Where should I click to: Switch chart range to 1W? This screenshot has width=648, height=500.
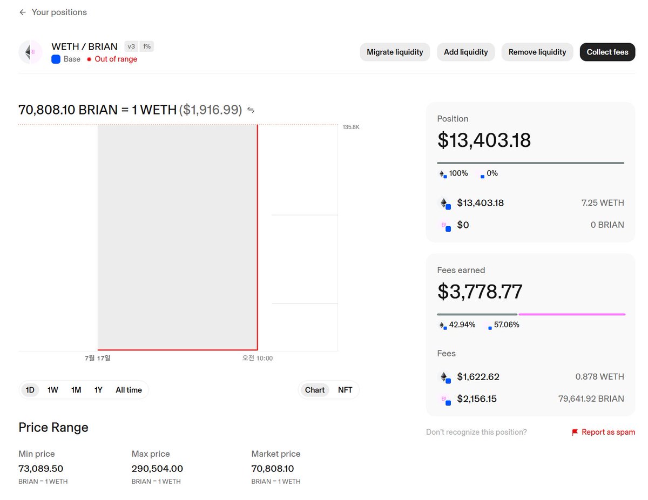click(x=53, y=390)
